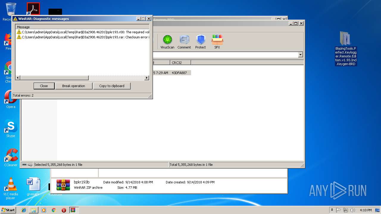Click the BlazingTools Perfect Keylogger desktop folder
The width and height of the screenshot is (381, 214).
pos(346,48)
